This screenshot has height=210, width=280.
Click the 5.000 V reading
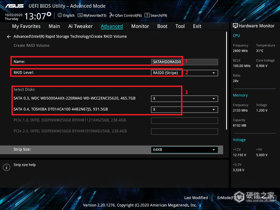[262, 155]
